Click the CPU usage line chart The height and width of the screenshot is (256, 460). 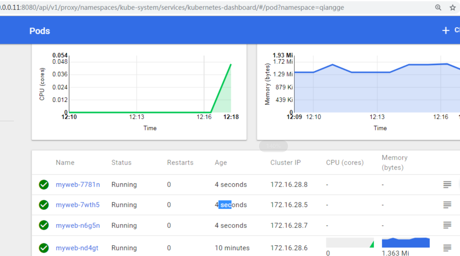[x=150, y=84]
